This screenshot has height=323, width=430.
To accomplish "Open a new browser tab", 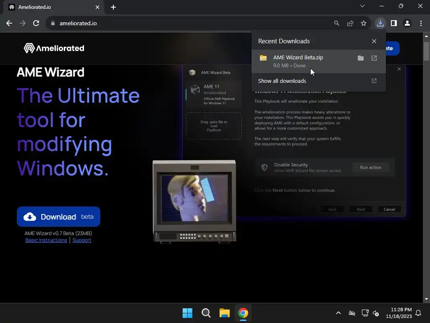I will click(113, 8).
